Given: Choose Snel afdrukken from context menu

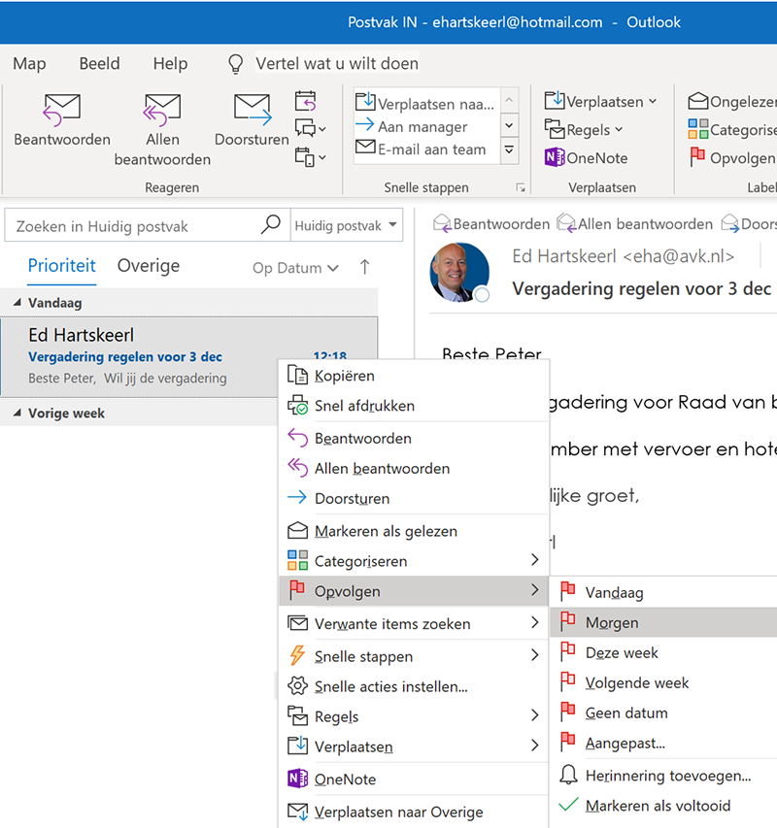Looking at the screenshot, I should pos(414,406).
